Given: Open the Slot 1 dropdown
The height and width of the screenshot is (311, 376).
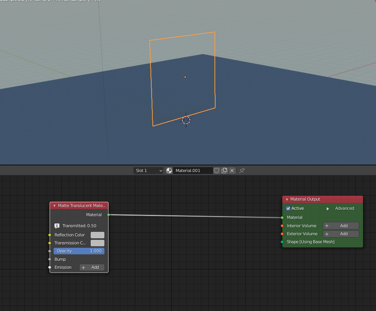Looking at the screenshot, I should [x=148, y=171].
